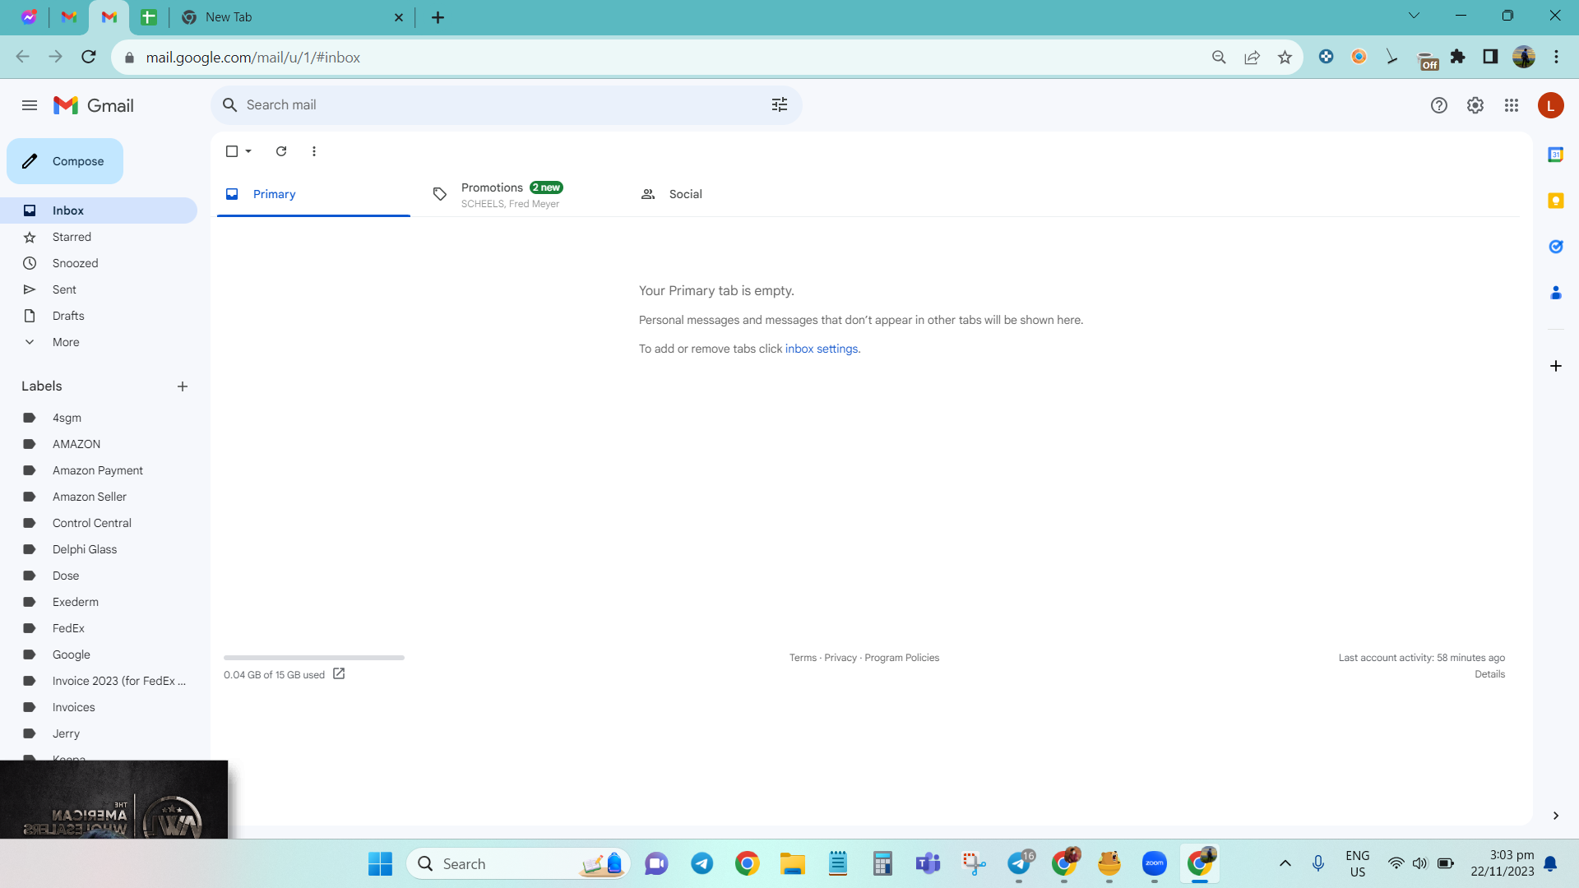This screenshot has width=1579, height=888.
Task: Open account activity Details link
Action: click(1490, 674)
